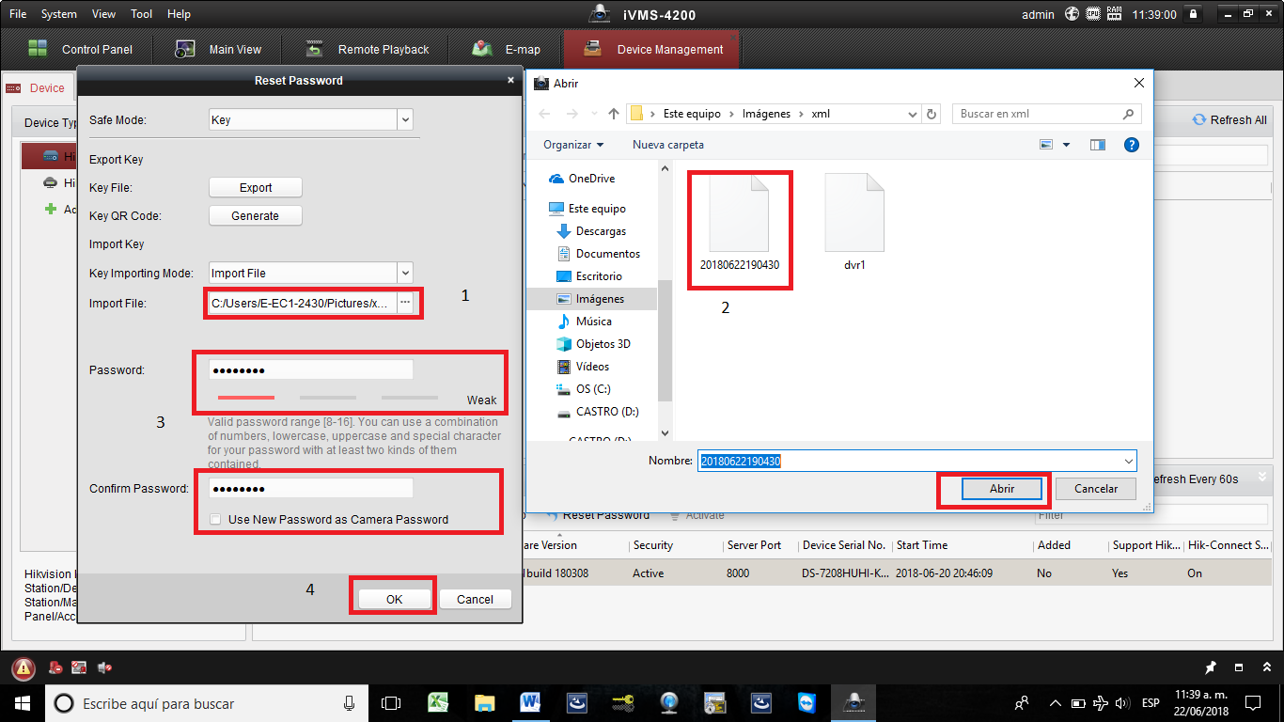Select the 20180622190430 file thumbnail

click(x=740, y=222)
